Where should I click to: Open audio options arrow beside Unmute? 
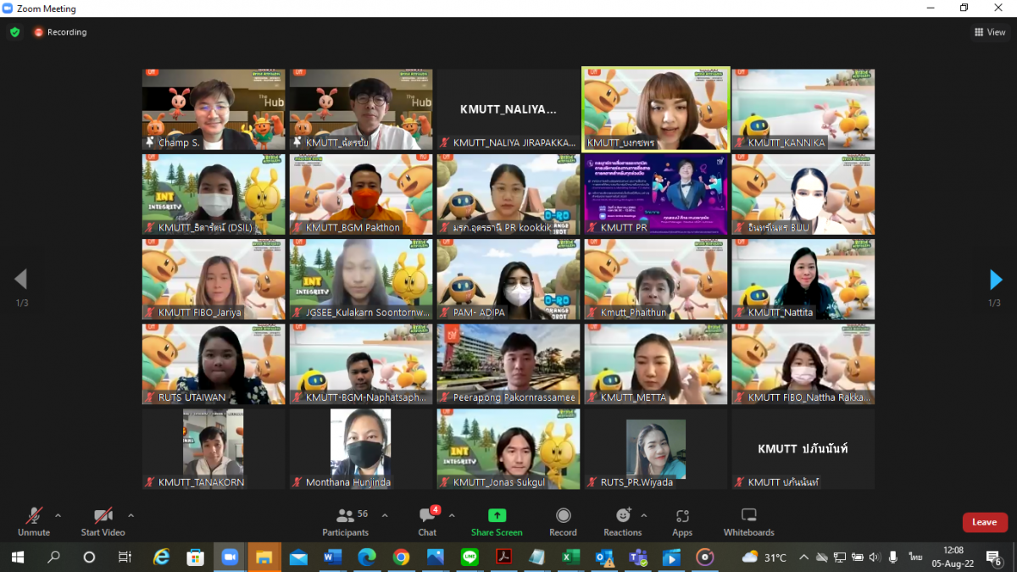pyautogui.click(x=58, y=515)
